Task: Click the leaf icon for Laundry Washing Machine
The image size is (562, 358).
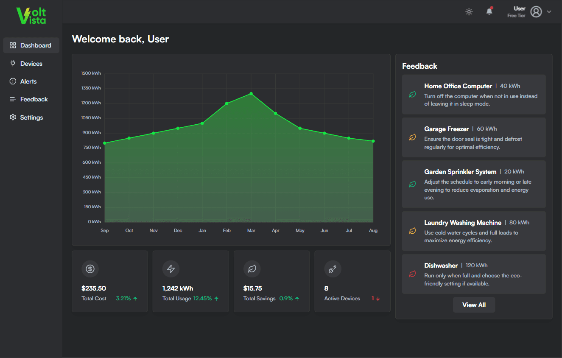Action: click(412, 231)
